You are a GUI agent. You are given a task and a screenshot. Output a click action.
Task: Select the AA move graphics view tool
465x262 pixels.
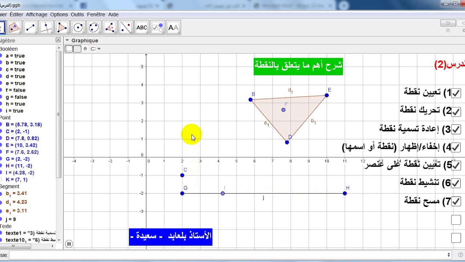(x=174, y=28)
